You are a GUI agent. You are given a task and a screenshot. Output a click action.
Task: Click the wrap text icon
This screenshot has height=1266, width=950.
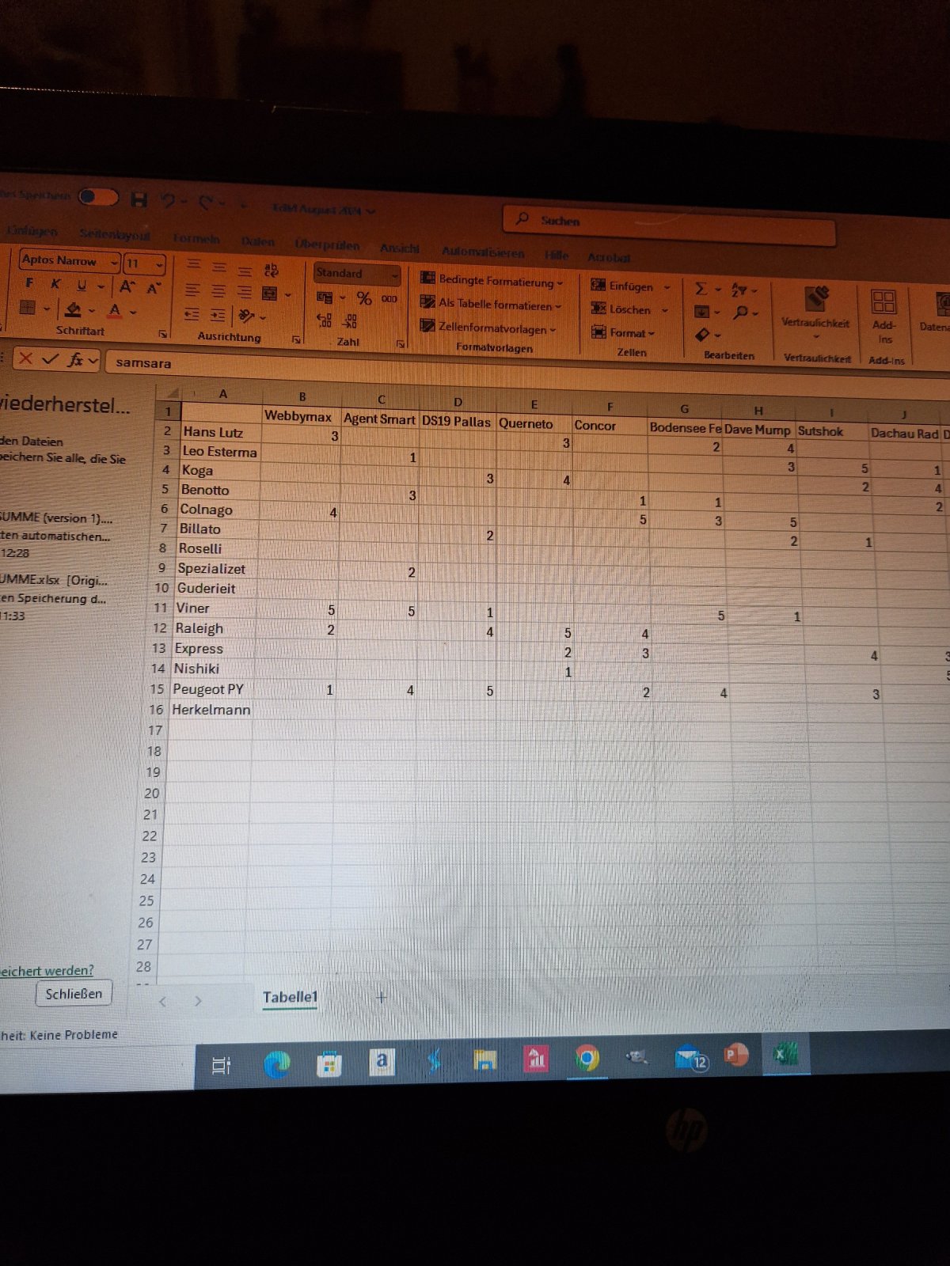pos(271,270)
